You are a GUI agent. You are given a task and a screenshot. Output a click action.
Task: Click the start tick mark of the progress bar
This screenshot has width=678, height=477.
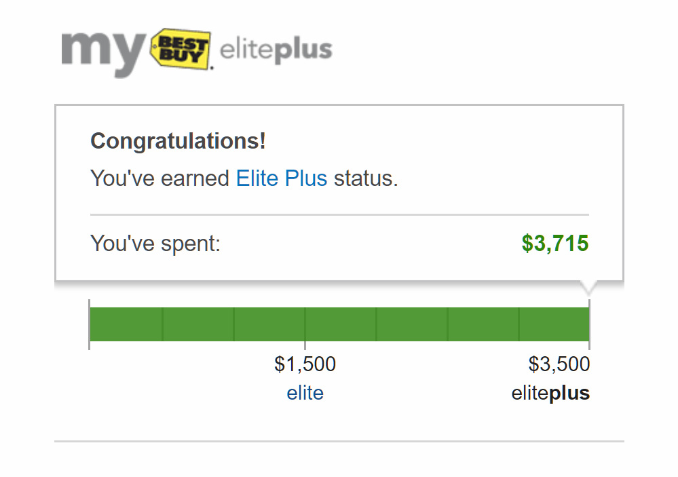[x=89, y=324]
